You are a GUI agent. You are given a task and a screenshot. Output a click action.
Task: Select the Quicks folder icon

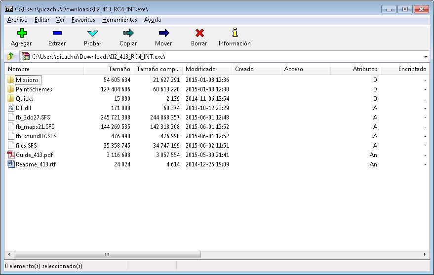[x=10, y=98]
